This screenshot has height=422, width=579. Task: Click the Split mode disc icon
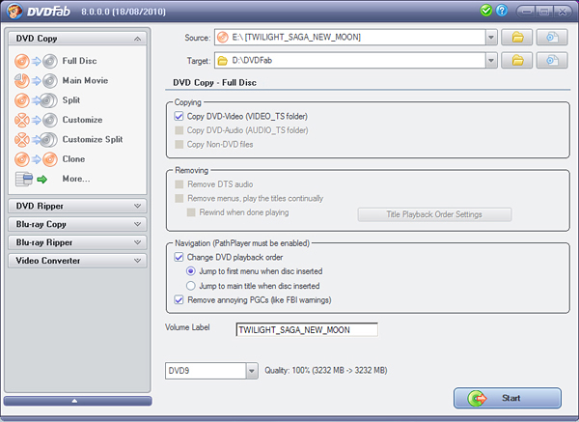pyautogui.click(x=37, y=100)
